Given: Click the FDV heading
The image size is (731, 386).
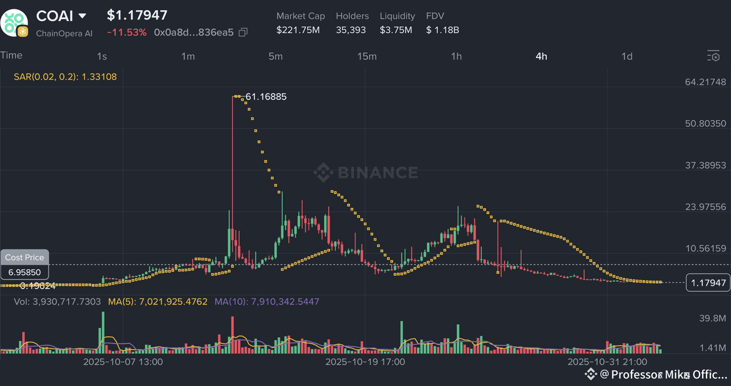Looking at the screenshot, I should (x=435, y=16).
